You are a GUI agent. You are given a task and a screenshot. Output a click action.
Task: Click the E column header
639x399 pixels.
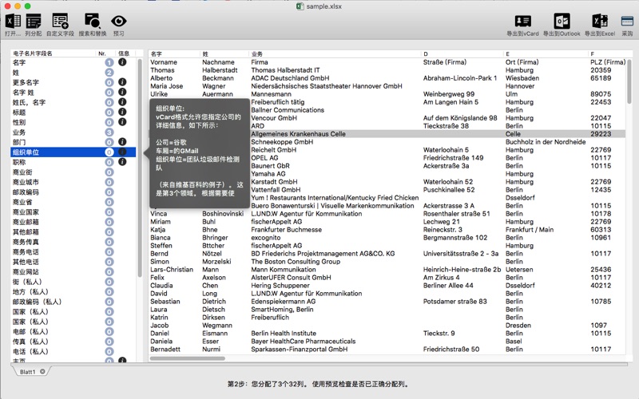point(546,53)
